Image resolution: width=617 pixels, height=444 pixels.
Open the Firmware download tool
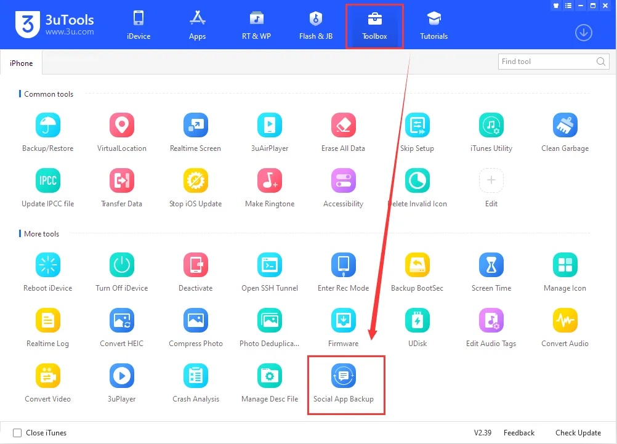[x=343, y=320]
